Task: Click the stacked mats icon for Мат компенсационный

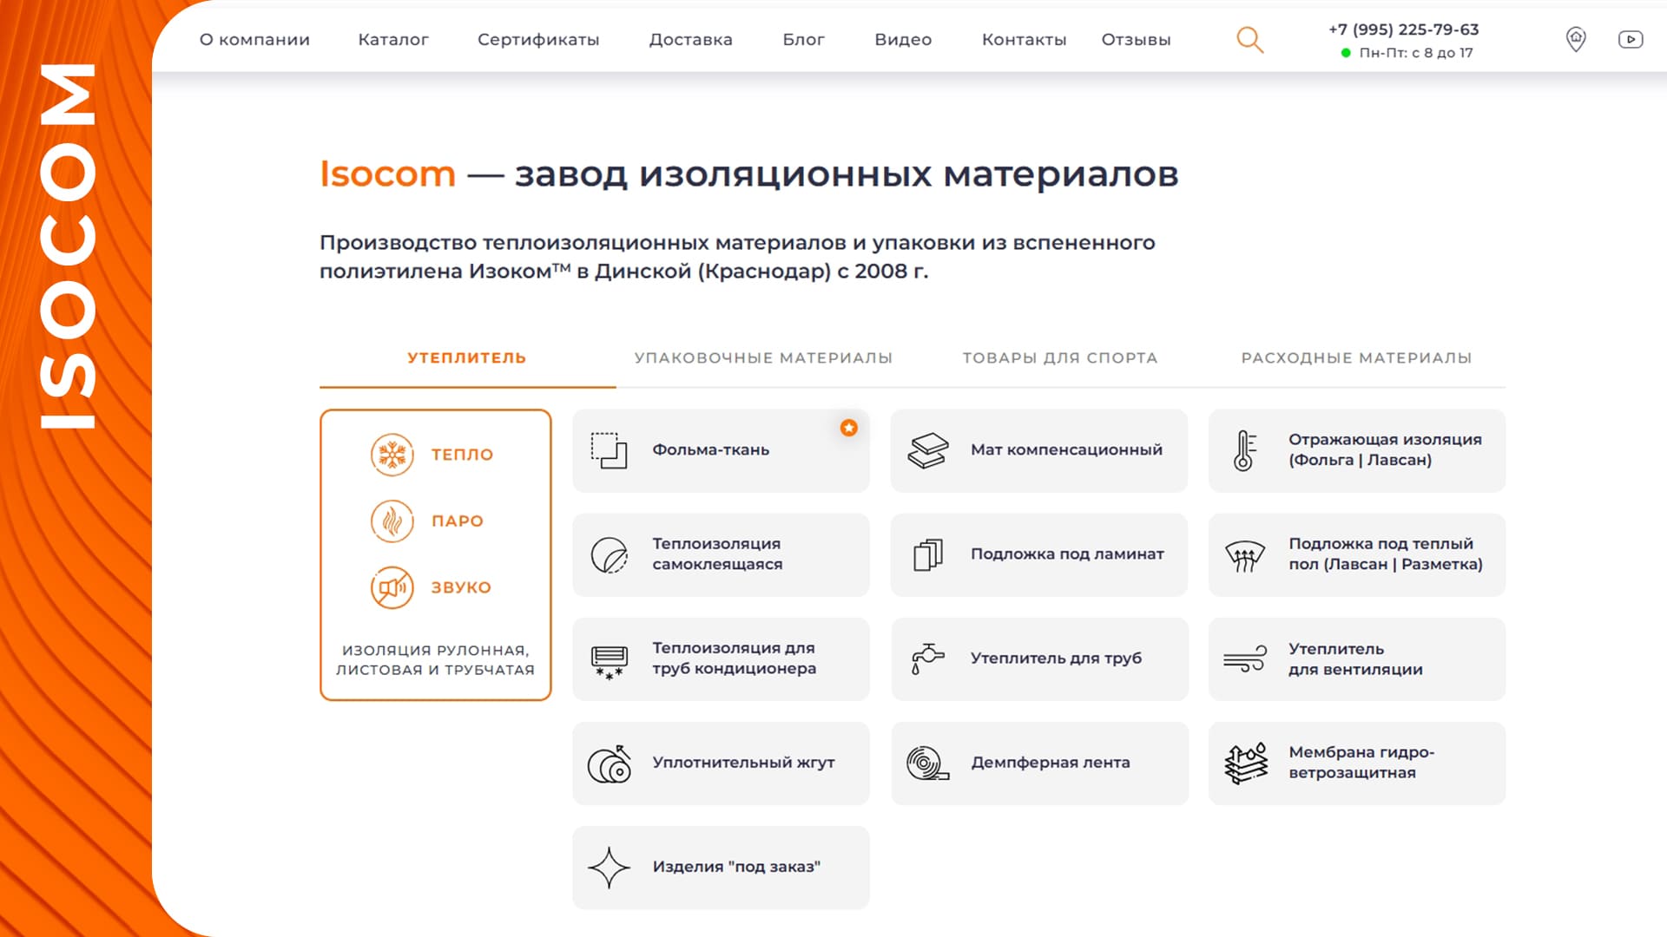Action: [928, 450]
